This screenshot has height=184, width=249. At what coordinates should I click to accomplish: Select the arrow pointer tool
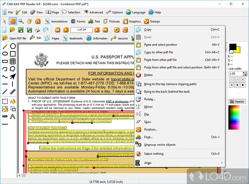(4, 21)
